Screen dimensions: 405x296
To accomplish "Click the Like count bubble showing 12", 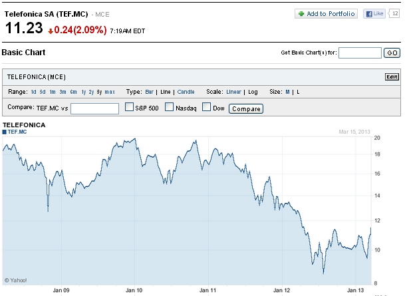I will [394, 13].
